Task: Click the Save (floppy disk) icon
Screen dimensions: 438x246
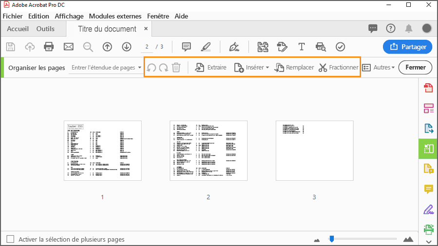Action: [x=11, y=47]
